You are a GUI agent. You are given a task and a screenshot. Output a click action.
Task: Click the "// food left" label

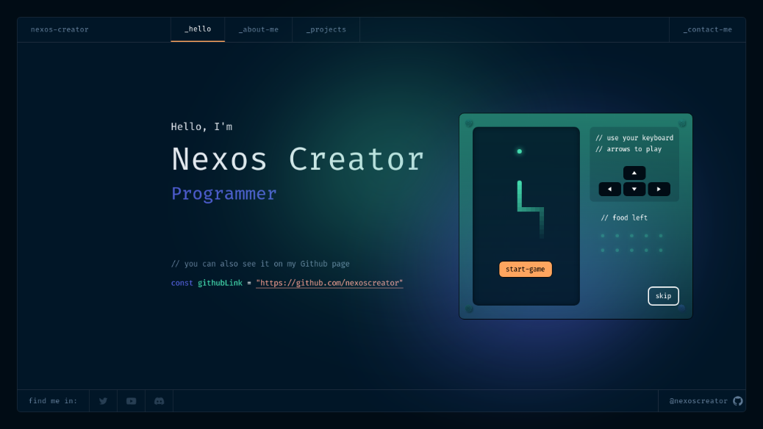click(x=624, y=217)
